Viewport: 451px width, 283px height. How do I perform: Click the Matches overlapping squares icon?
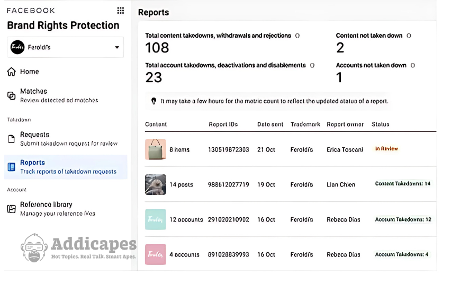pyautogui.click(x=12, y=95)
